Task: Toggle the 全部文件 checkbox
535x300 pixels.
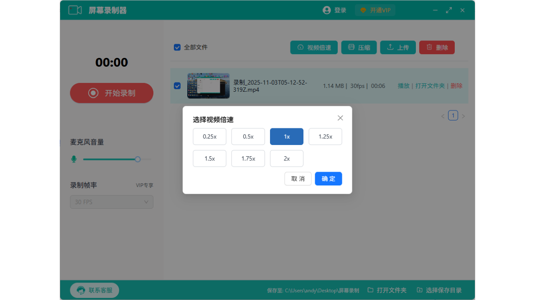Action: click(x=177, y=47)
